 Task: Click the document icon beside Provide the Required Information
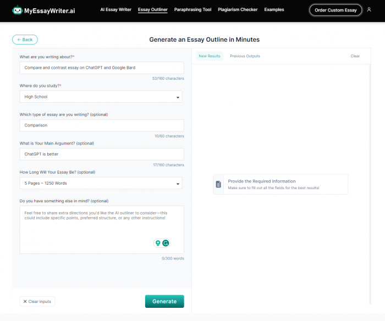[218, 184]
